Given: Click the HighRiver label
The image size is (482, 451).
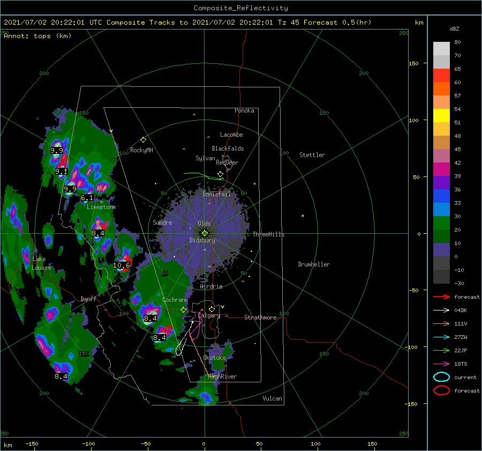Looking at the screenshot, I should coord(222,376).
